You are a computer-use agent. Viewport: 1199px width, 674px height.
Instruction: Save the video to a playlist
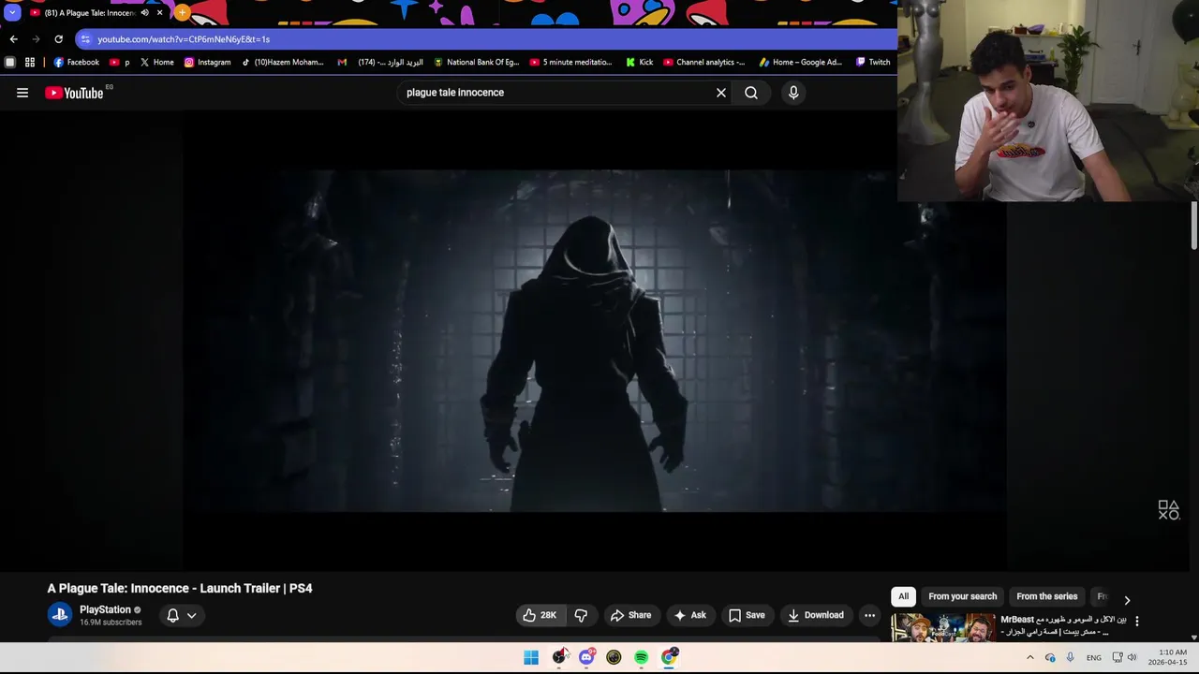(x=747, y=615)
